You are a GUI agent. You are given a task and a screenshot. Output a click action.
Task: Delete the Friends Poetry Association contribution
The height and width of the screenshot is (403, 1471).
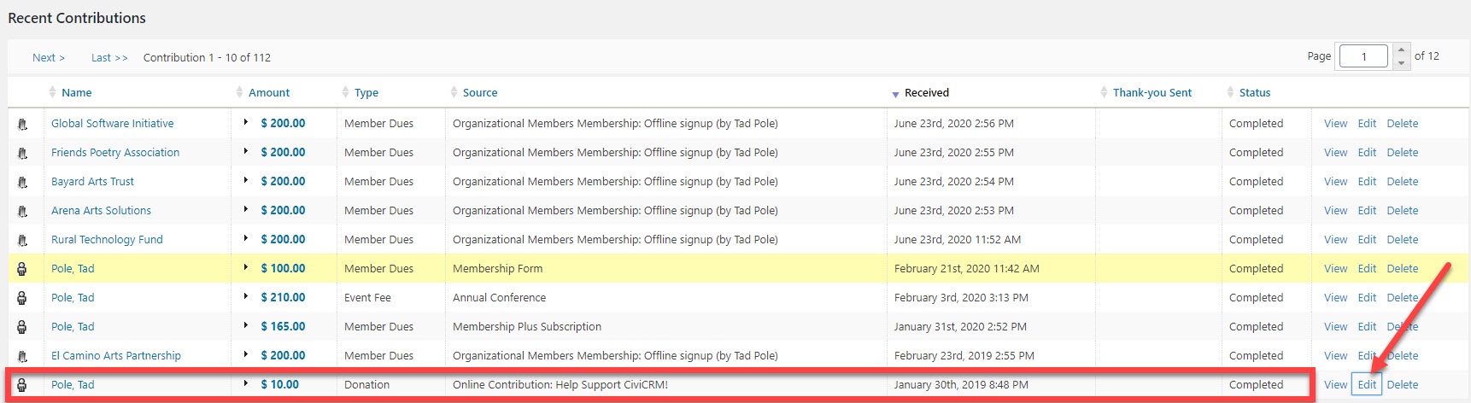click(1402, 152)
